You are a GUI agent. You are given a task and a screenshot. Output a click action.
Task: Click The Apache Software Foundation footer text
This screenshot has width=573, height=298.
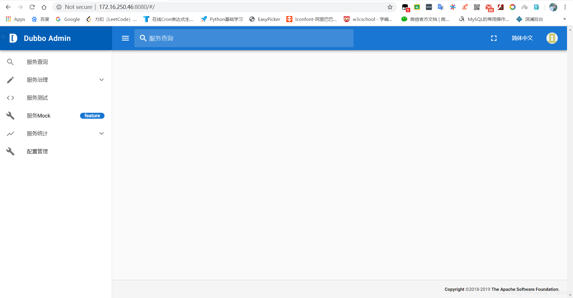525,289
